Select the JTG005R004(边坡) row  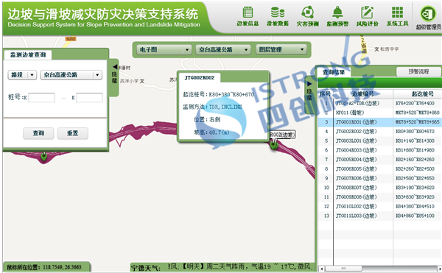tap(379, 160)
